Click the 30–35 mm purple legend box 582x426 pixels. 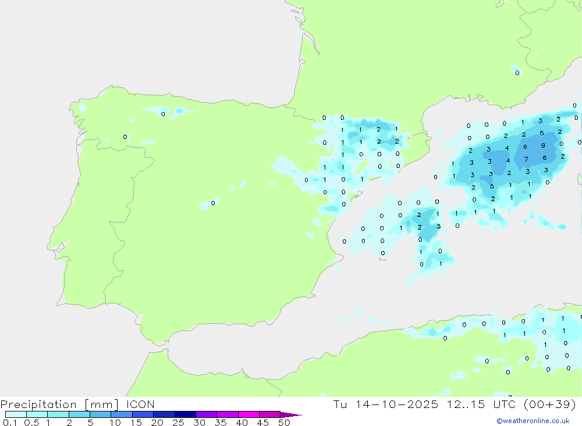(x=207, y=414)
